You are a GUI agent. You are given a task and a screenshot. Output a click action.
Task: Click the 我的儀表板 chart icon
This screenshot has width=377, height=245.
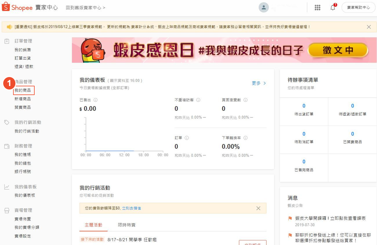coord(7,187)
